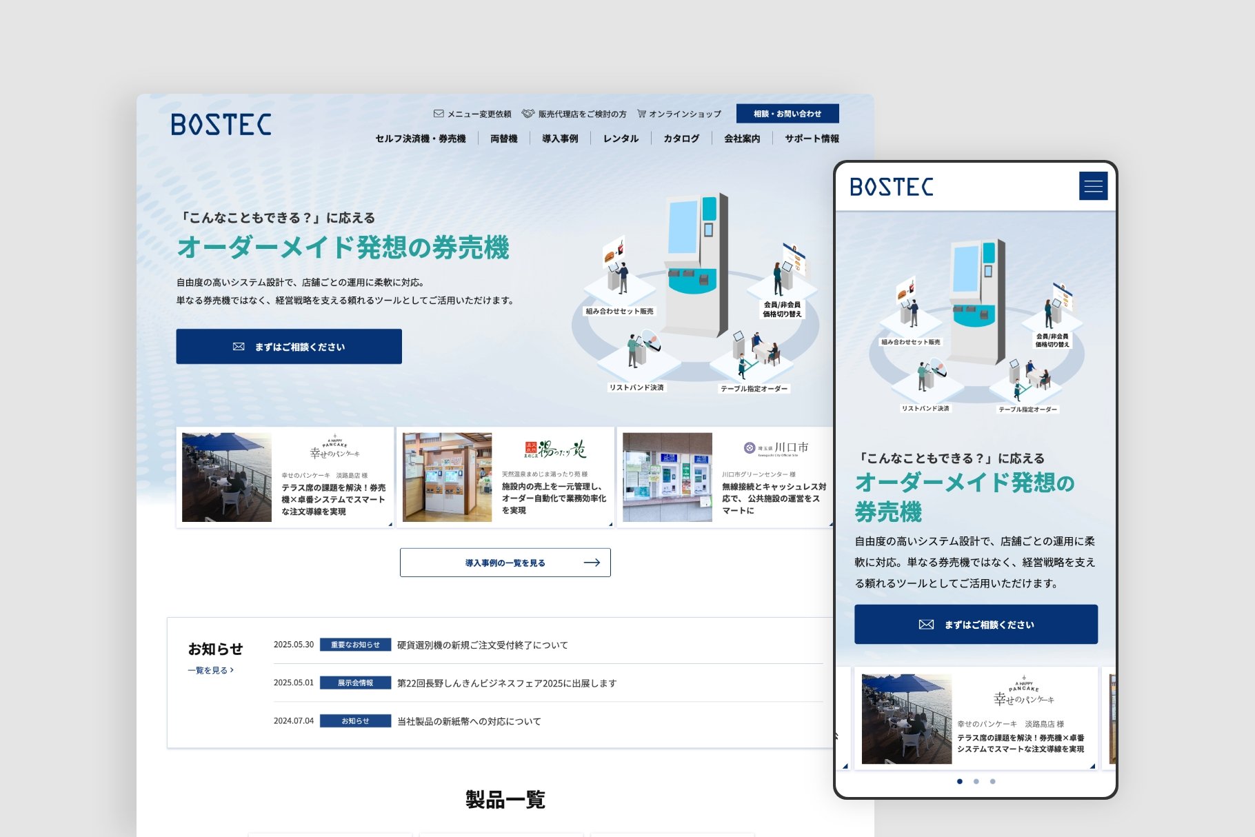The height and width of the screenshot is (837, 1255).
Task: Select third carousel dot in mobile preview
Action: click(992, 781)
